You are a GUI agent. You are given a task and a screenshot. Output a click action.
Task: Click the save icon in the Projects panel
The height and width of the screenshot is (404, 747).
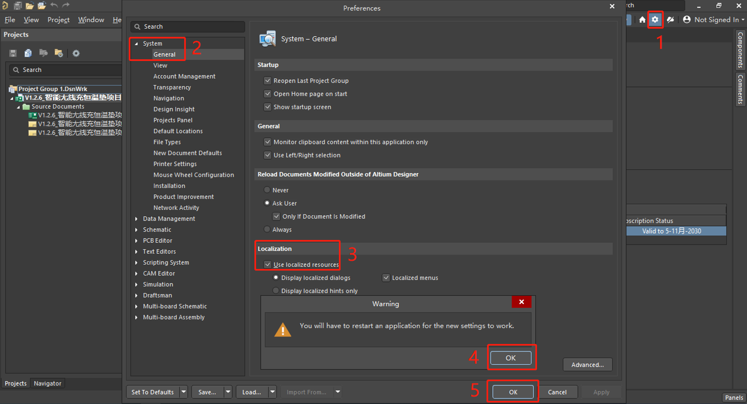point(13,53)
